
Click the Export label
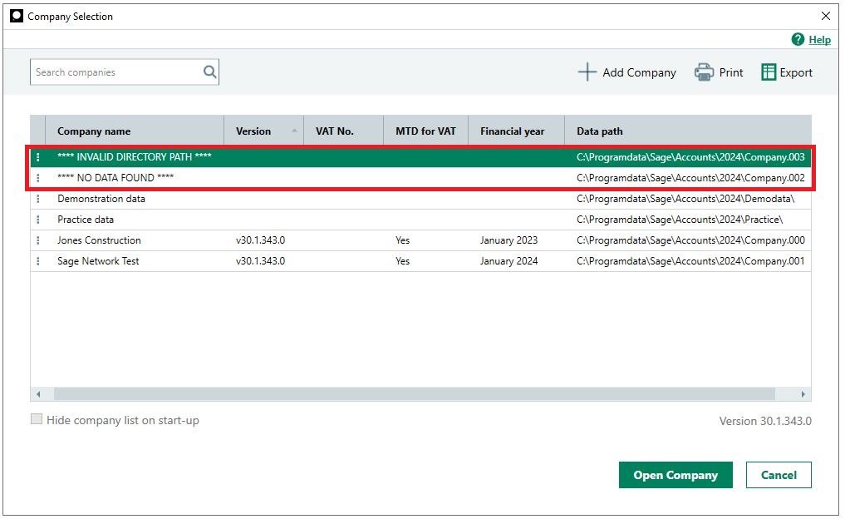796,72
